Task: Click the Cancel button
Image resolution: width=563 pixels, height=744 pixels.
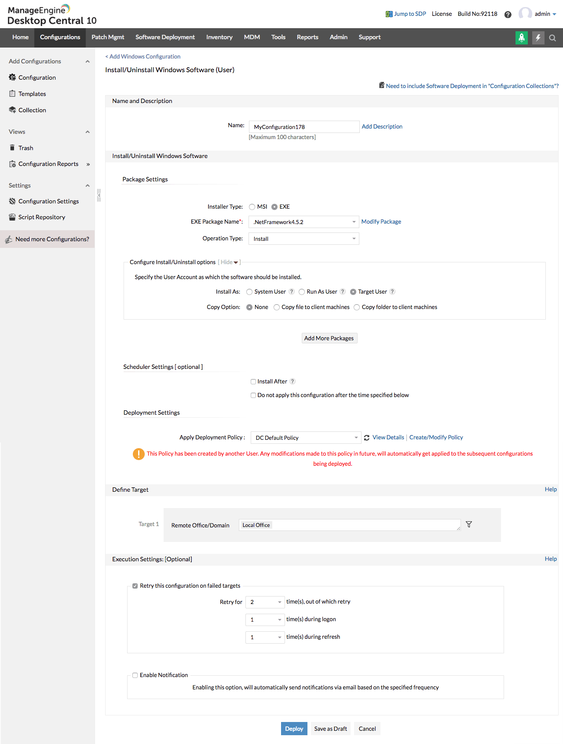Action: [x=367, y=729]
